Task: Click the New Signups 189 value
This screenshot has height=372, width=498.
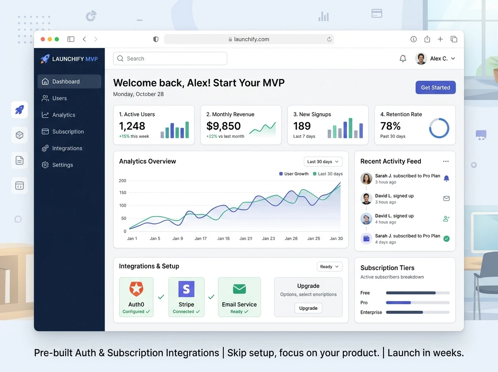Action: (x=302, y=126)
